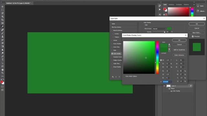Toggle the Only Web Colors checkbox
This screenshot has height=116, width=207.
coord(124,76)
